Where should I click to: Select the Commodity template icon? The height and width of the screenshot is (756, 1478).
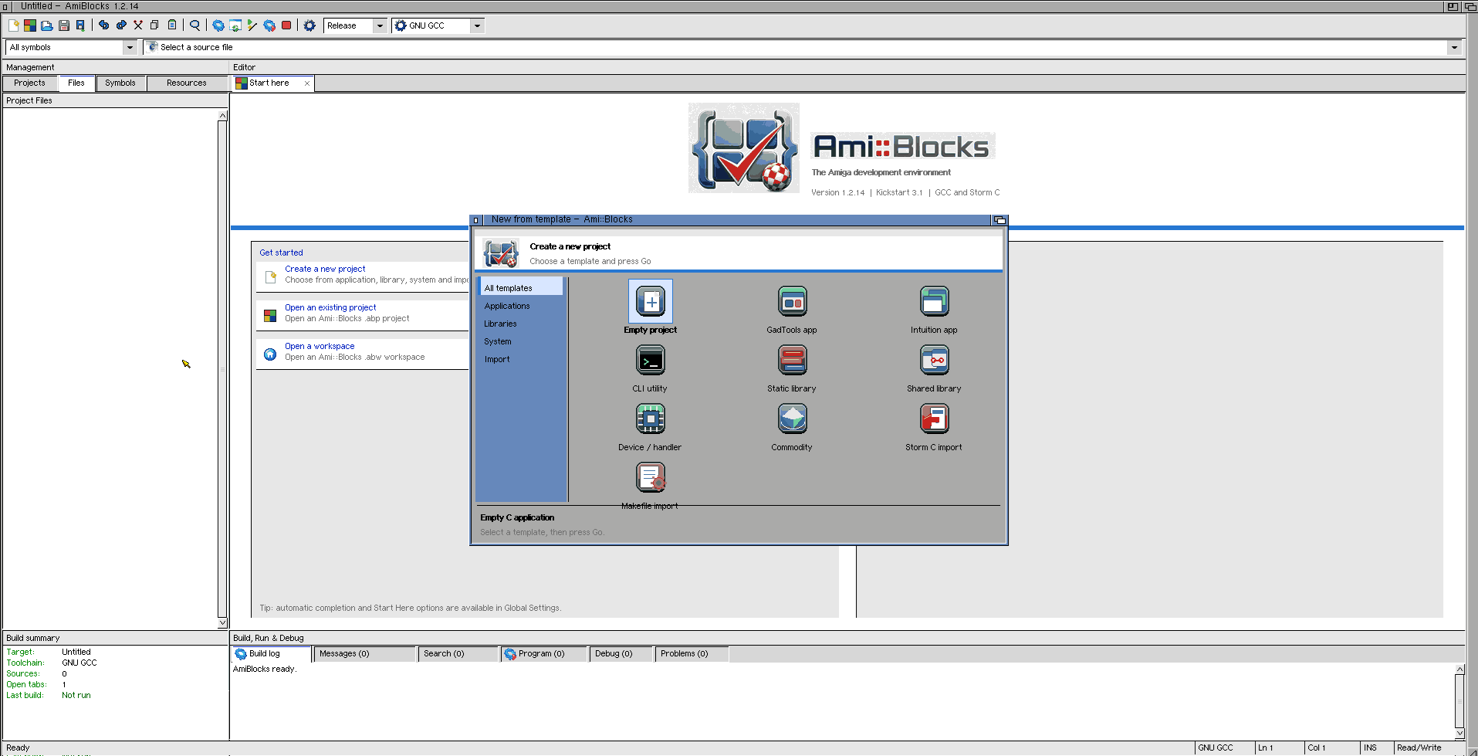click(x=792, y=419)
